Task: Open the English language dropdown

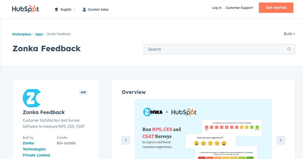Action: (x=68, y=10)
